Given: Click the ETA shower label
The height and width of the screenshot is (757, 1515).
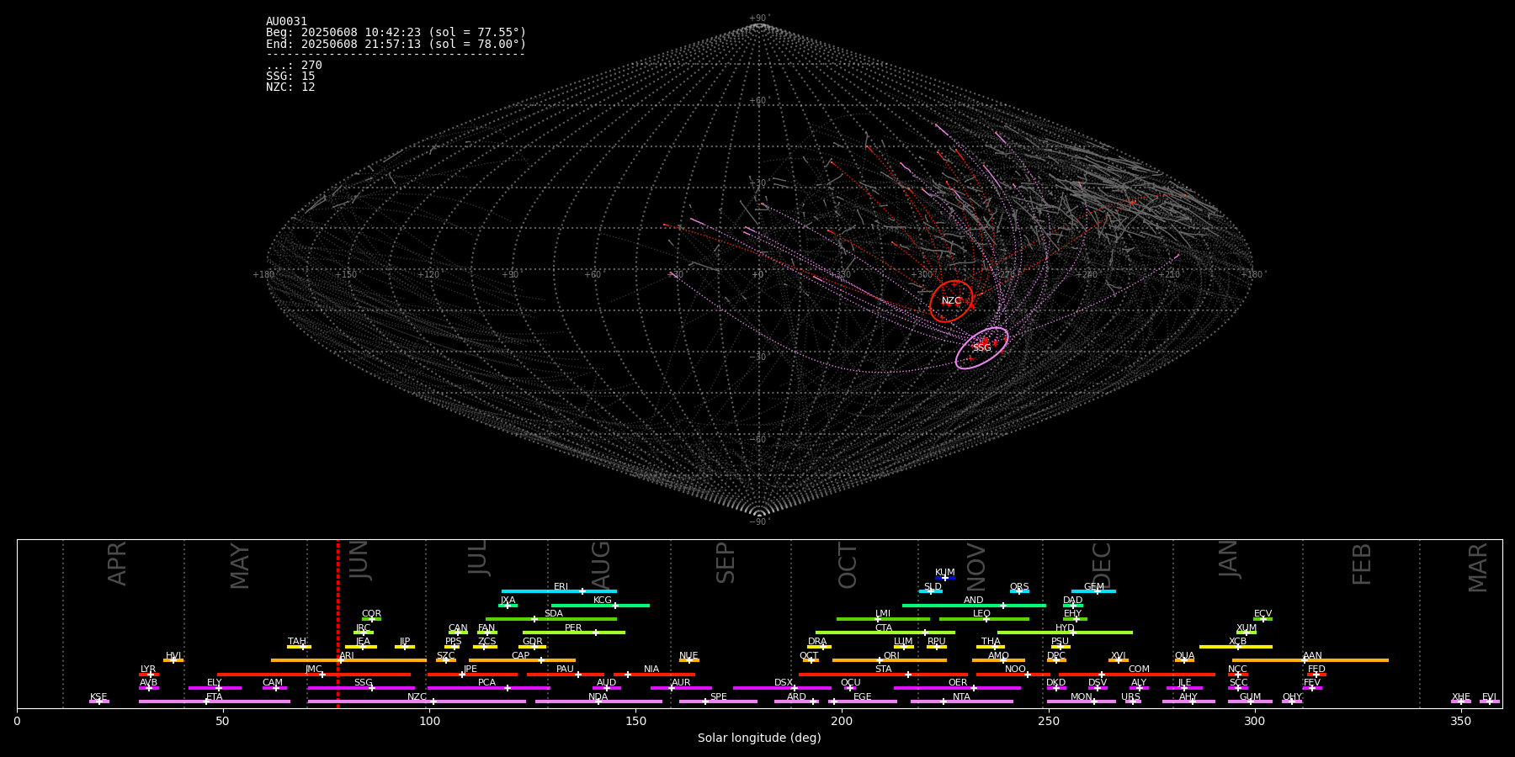Looking at the screenshot, I should (x=215, y=697).
